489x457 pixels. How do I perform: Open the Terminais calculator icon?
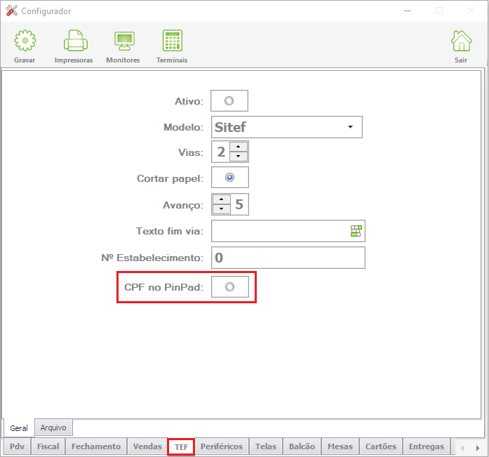(x=173, y=41)
